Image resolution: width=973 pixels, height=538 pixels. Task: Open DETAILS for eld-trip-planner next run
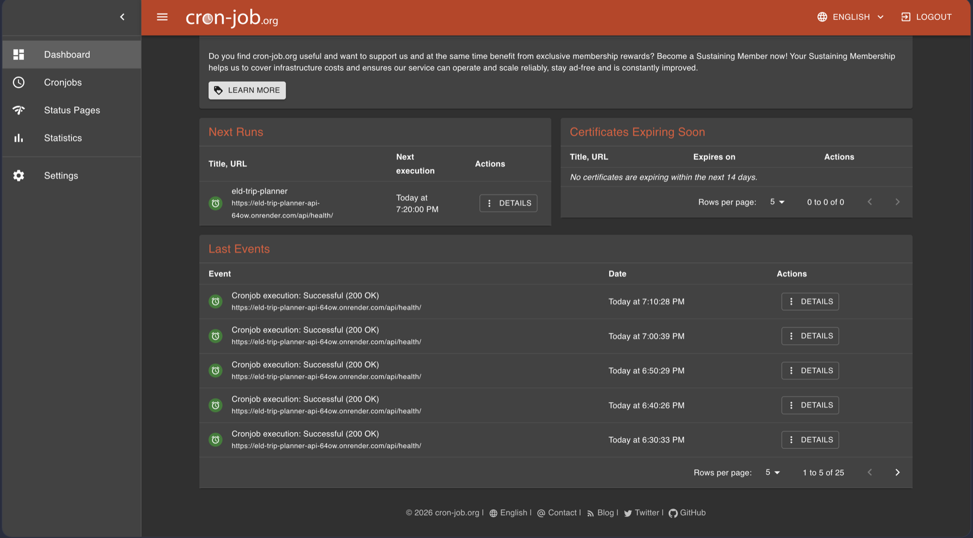(508, 203)
